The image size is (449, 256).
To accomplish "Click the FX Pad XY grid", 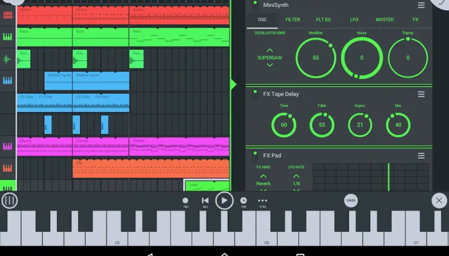I will tap(371, 177).
